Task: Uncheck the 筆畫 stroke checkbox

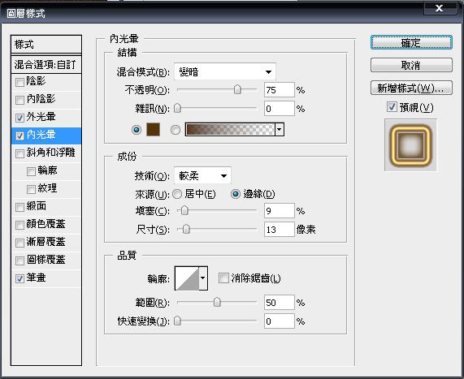Action: (x=20, y=278)
